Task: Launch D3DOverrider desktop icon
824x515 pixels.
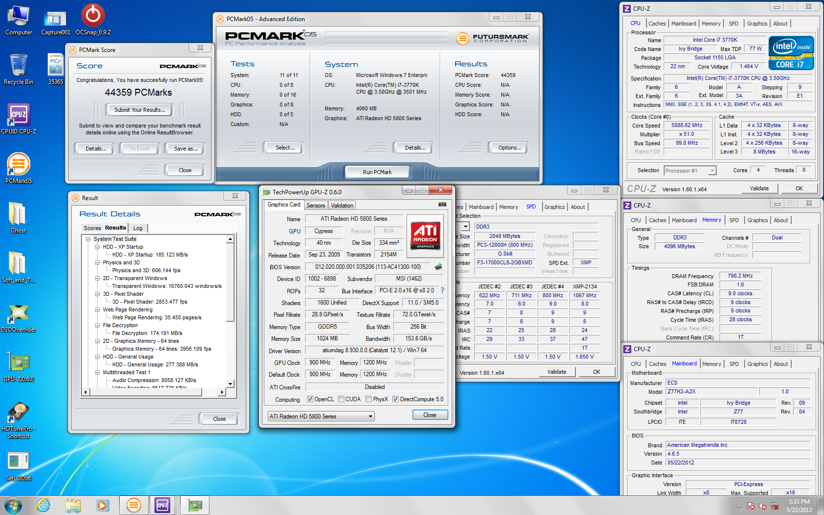Action: click(19, 317)
